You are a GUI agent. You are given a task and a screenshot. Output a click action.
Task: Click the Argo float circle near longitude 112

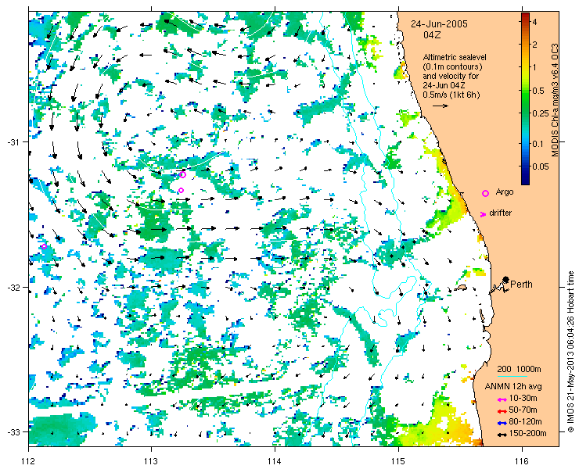(x=45, y=246)
